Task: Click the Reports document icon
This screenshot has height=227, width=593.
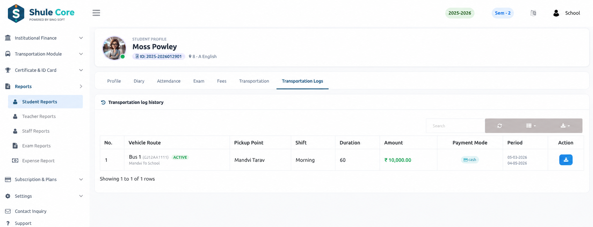Action: point(8,86)
